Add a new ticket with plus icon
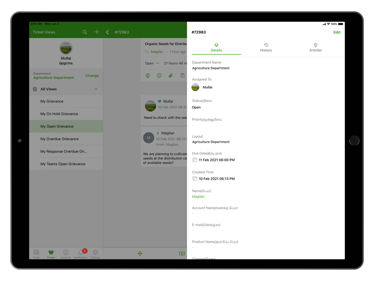 [x=97, y=32]
